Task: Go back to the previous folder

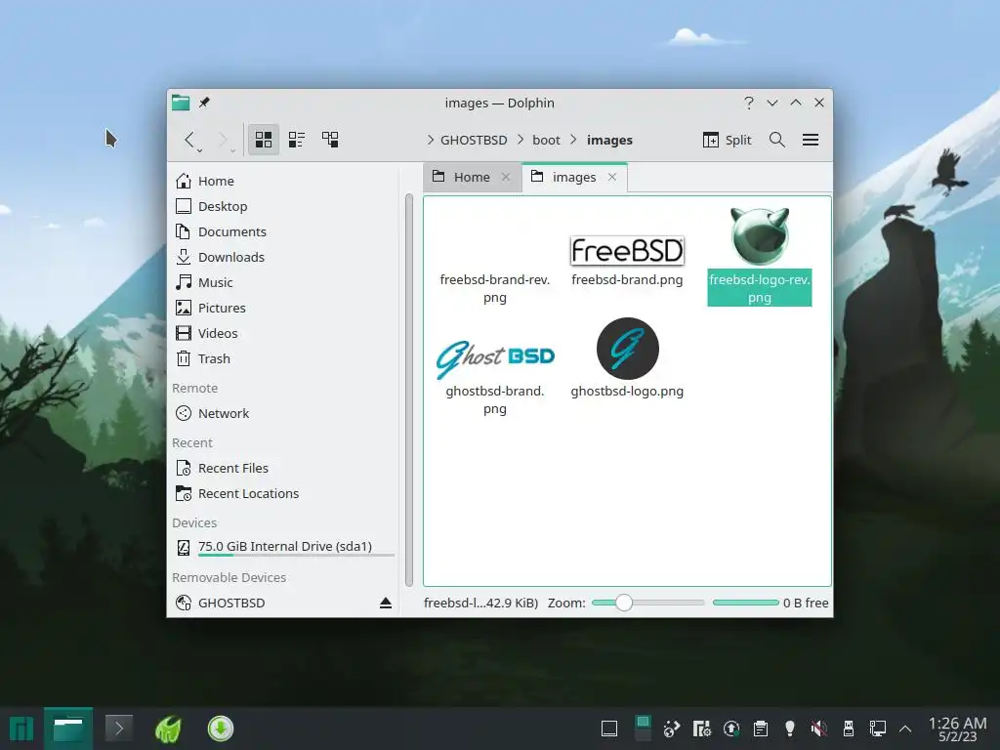Action: [x=189, y=140]
